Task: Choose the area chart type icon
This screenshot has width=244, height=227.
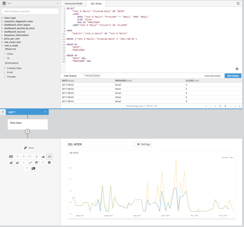Action: pos(43,157)
